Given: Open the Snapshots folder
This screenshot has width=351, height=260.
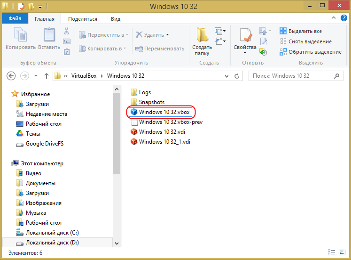Looking at the screenshot, I should [x=148, y=102].
